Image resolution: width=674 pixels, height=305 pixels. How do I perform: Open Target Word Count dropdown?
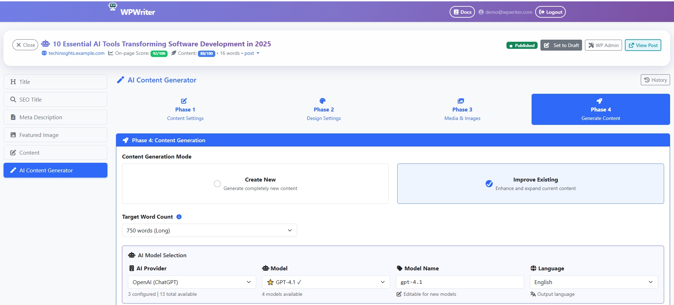click(210, 230)
